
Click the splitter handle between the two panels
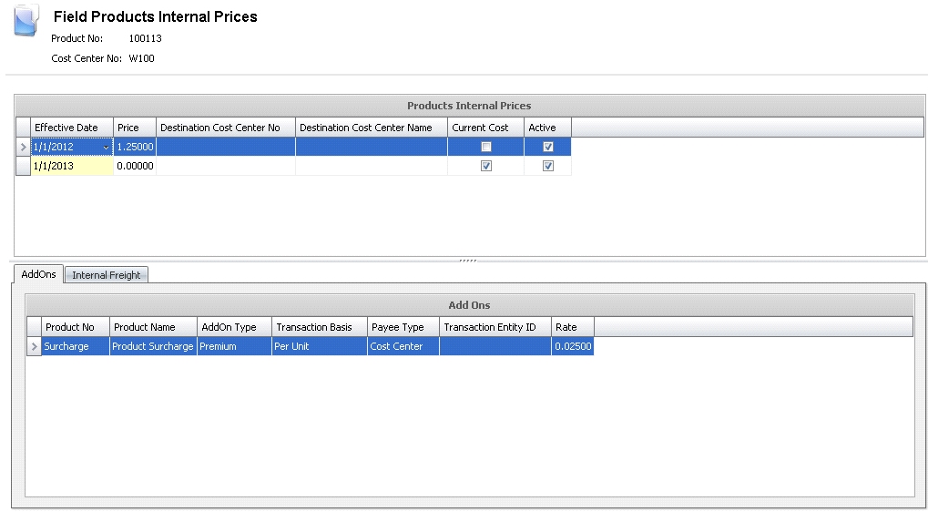468,261
